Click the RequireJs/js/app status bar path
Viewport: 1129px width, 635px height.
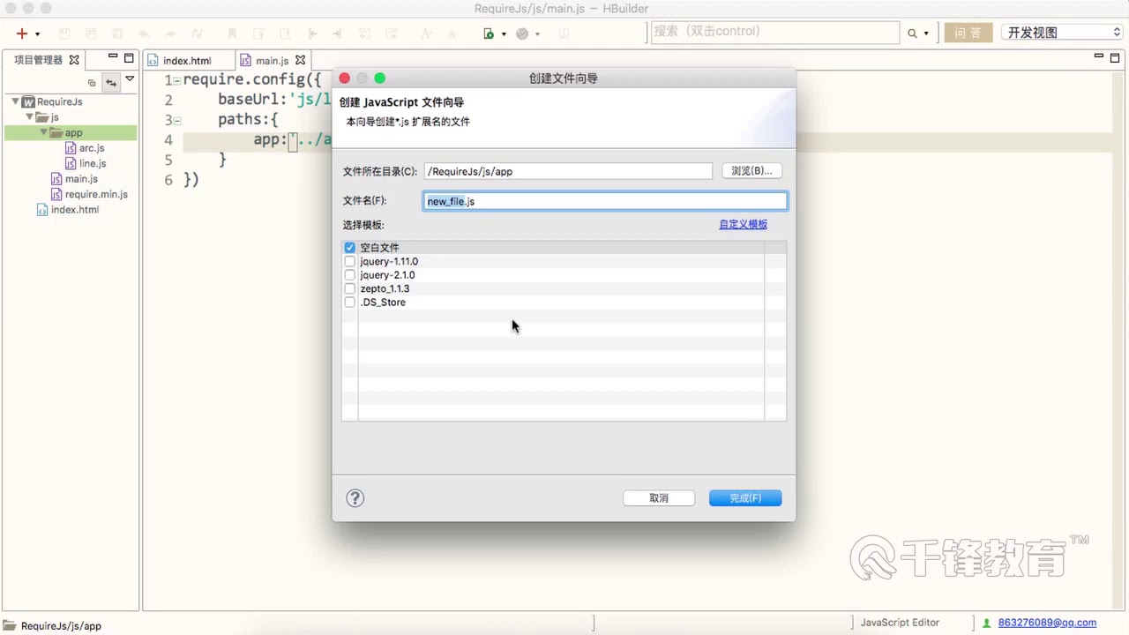(x=61, y=626)
